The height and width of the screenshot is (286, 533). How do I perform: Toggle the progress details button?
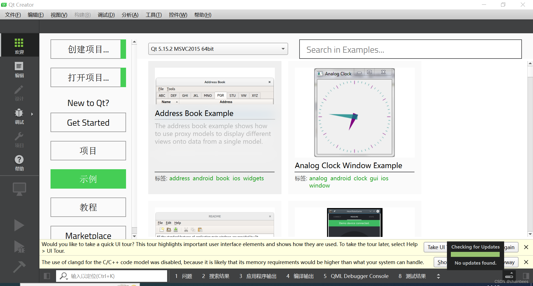tap(509, 275)
